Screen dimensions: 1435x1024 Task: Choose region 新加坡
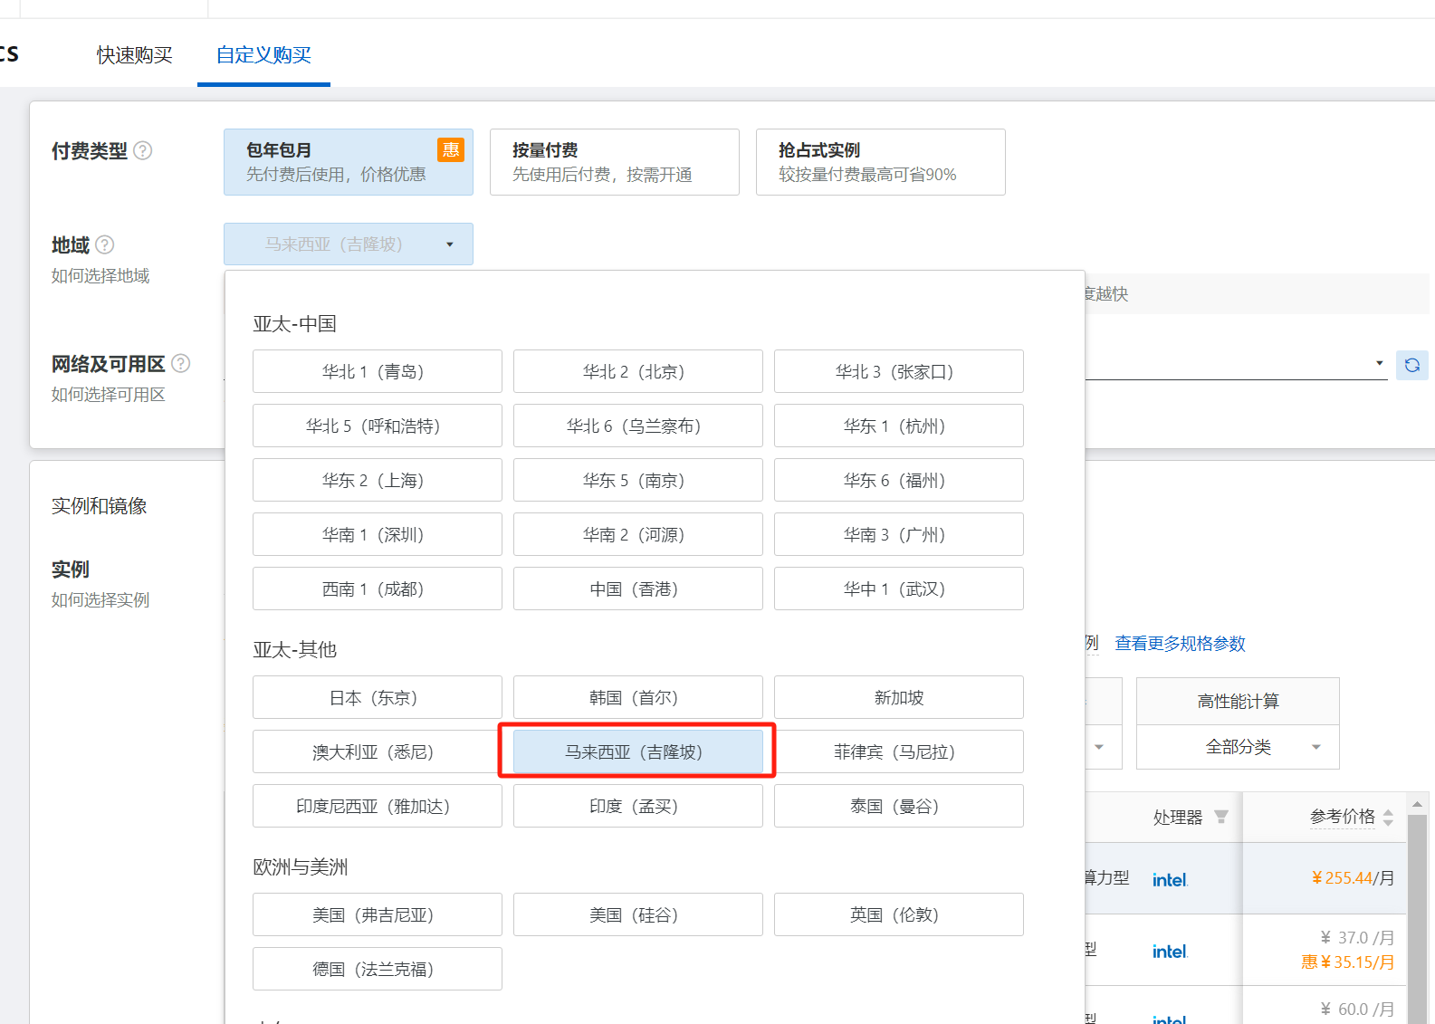pyautogui.click(x=899, y=697)
